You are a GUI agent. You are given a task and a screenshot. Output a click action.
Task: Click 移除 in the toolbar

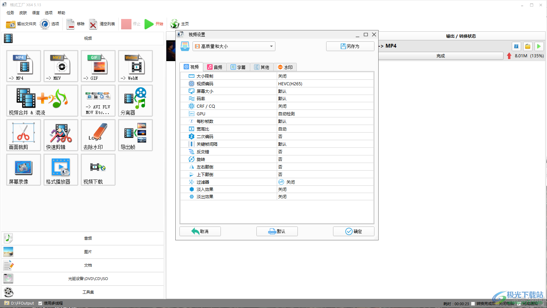tap(76, 24)
